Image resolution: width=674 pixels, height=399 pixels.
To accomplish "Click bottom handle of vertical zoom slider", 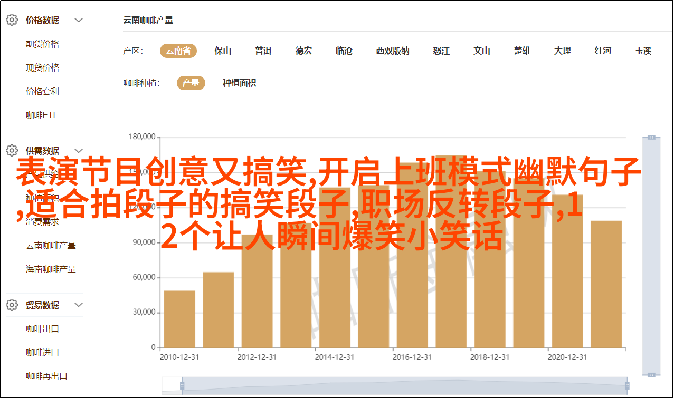I will point(651,375).
